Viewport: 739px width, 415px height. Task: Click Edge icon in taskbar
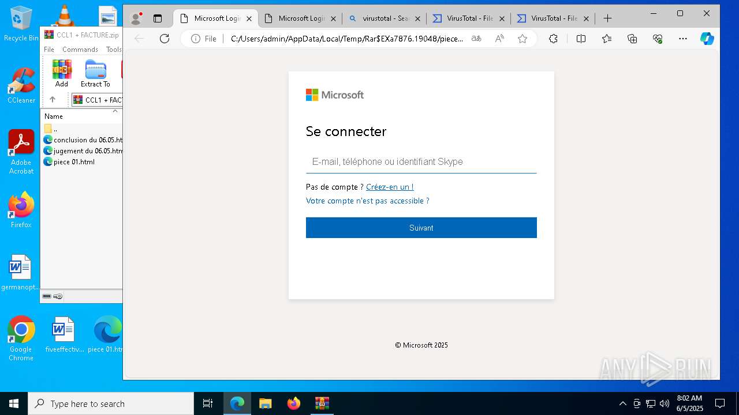237,403
